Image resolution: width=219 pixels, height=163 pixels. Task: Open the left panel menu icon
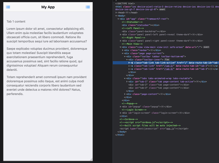[x=8, y=7]
